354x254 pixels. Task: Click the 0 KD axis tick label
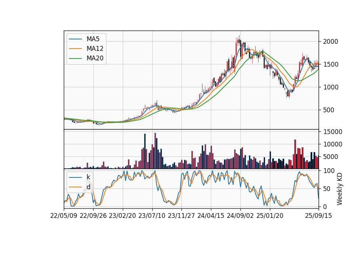click(325, 207)
